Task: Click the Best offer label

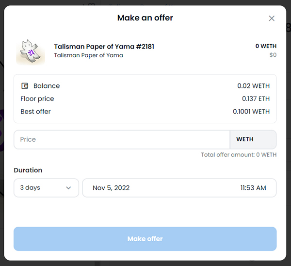Action: (x=35, y=112)
